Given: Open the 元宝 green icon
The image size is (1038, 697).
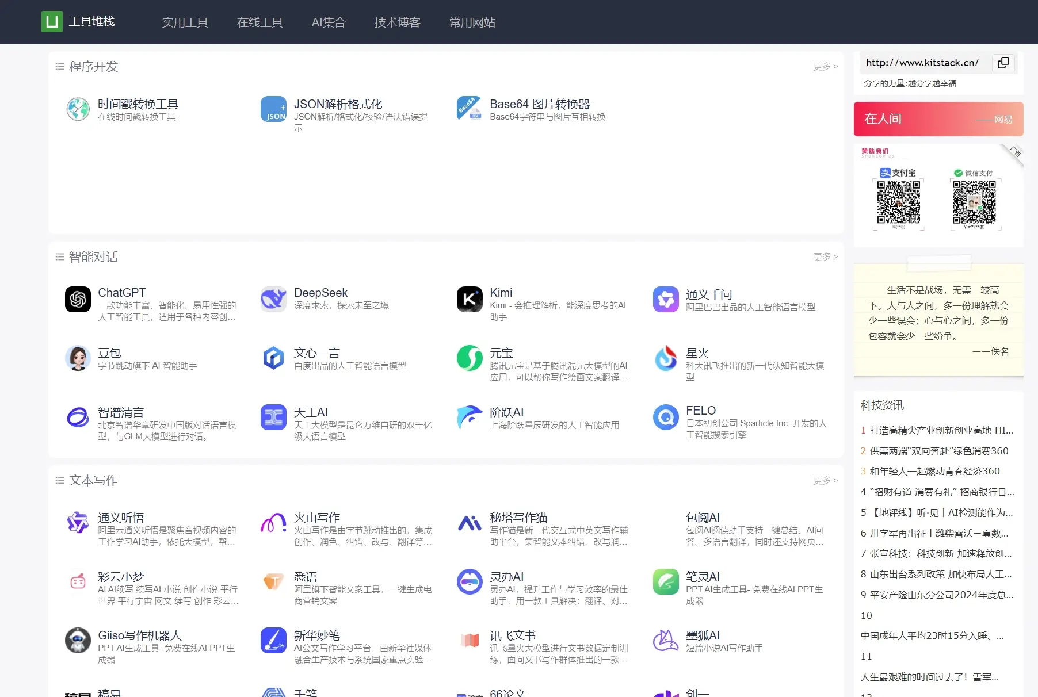Looking at the screenshot, I should [470, 358].
